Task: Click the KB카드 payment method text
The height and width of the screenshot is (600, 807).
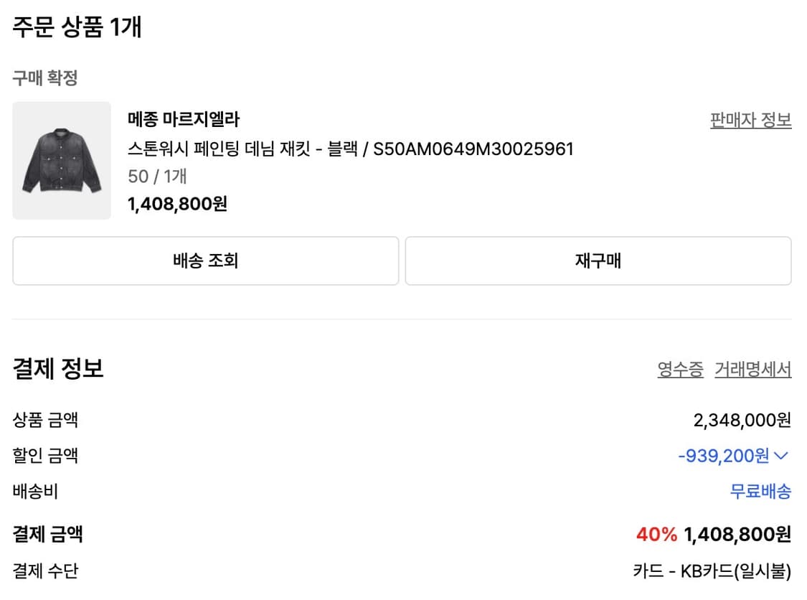Action: pos(710,571)
